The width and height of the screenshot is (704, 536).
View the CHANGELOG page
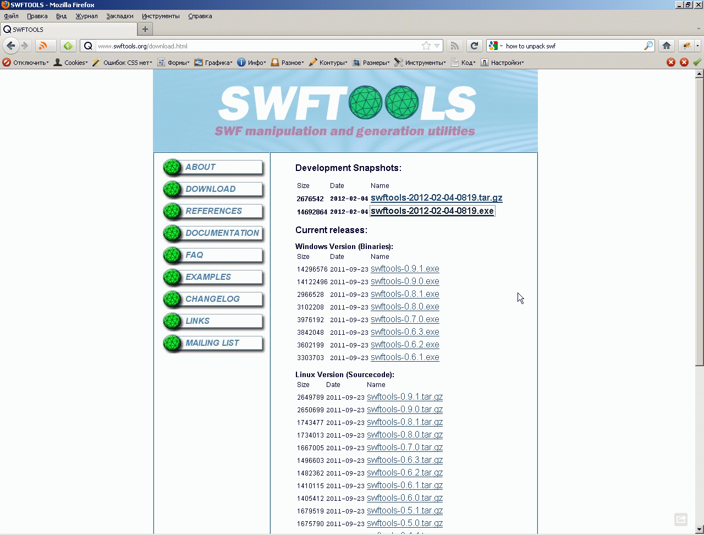click(x=213, y=299)
